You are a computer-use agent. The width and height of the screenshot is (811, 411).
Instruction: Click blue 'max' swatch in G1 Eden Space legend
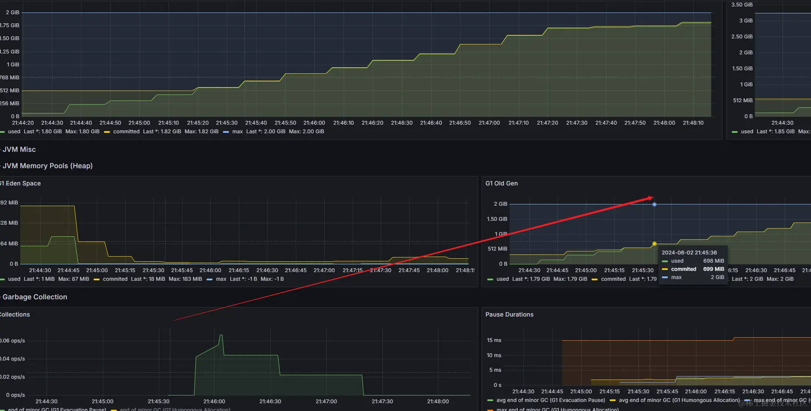[210, 279]
